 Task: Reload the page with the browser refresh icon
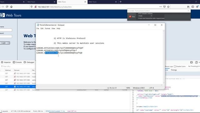coord(7,7)
